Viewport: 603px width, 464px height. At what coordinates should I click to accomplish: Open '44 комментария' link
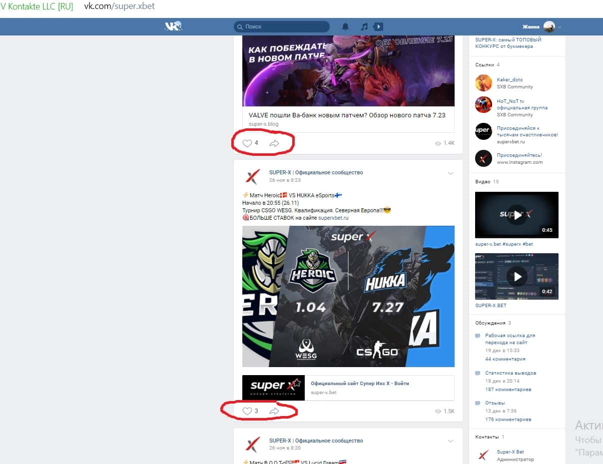tap(505, 359)
